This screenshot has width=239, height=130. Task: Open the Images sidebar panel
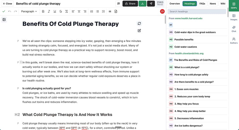tap(234, 17)
